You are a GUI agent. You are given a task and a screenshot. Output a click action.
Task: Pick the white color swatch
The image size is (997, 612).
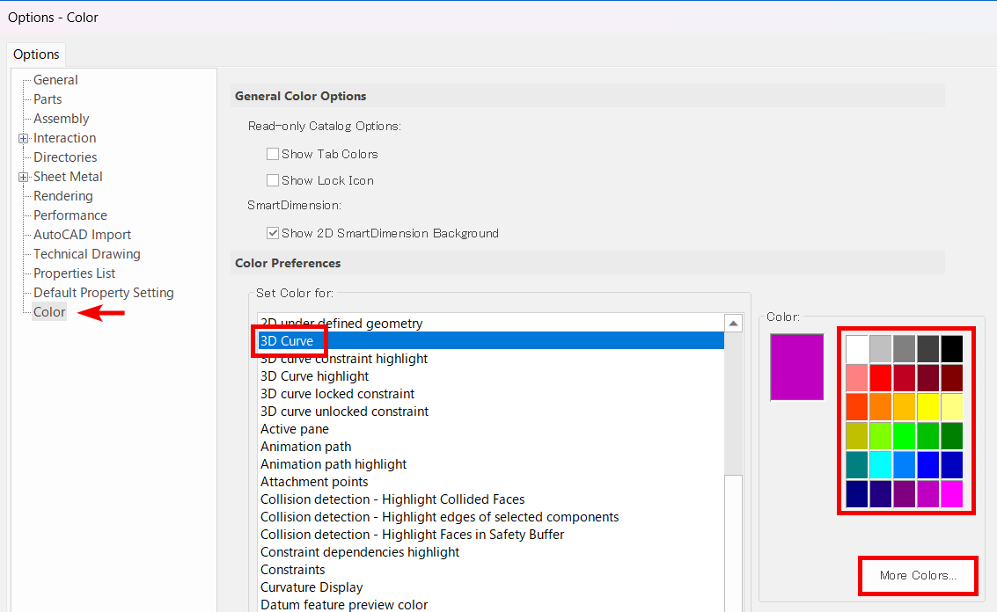pos(857,349)
